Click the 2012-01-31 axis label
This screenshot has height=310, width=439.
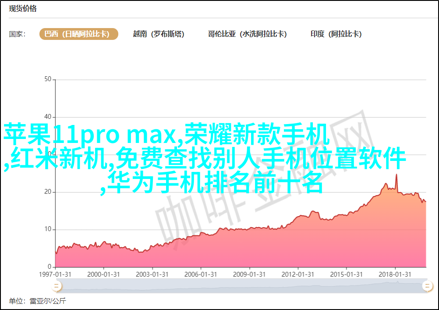click(297, 274)
